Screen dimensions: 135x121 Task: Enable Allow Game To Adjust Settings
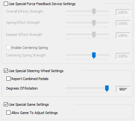pos(8,113)
